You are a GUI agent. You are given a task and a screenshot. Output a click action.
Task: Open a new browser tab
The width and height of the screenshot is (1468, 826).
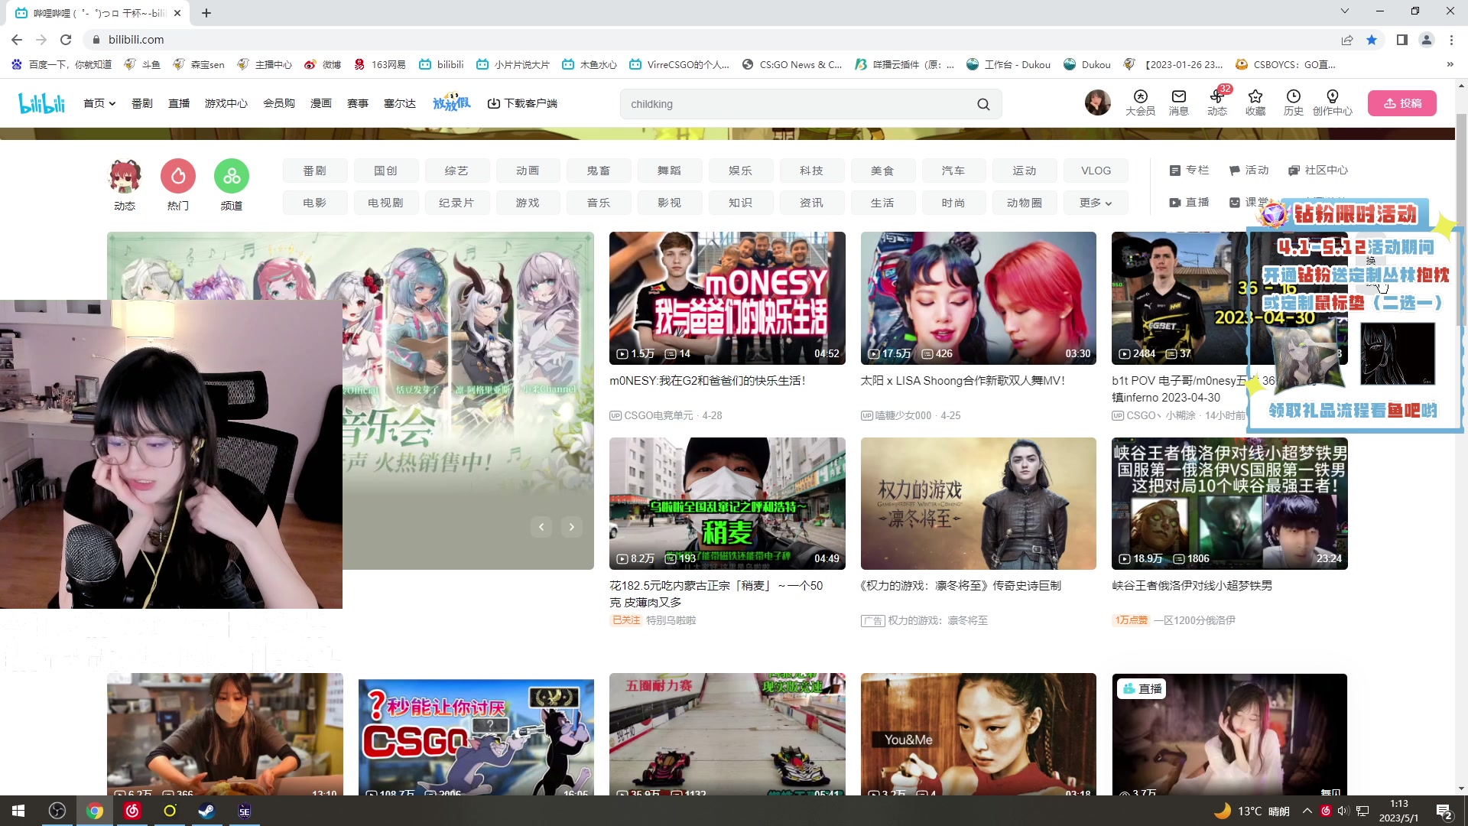pyautogui.click(x=206, y=13)
